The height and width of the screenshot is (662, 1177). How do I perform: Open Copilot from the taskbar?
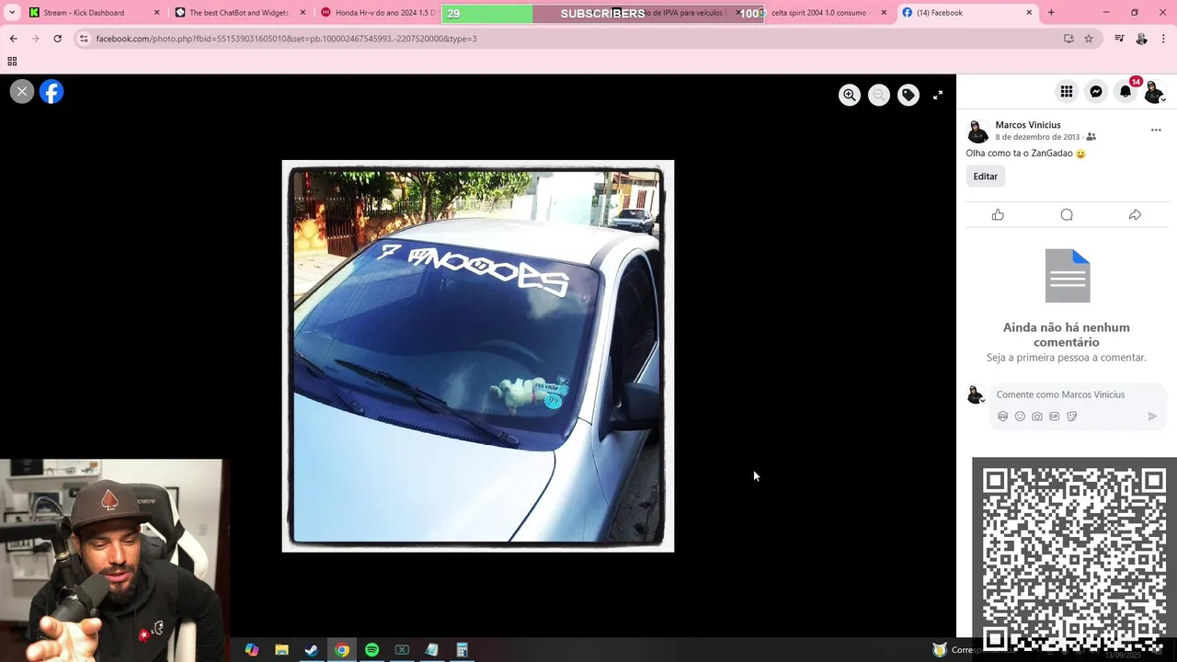pos(252,650)
